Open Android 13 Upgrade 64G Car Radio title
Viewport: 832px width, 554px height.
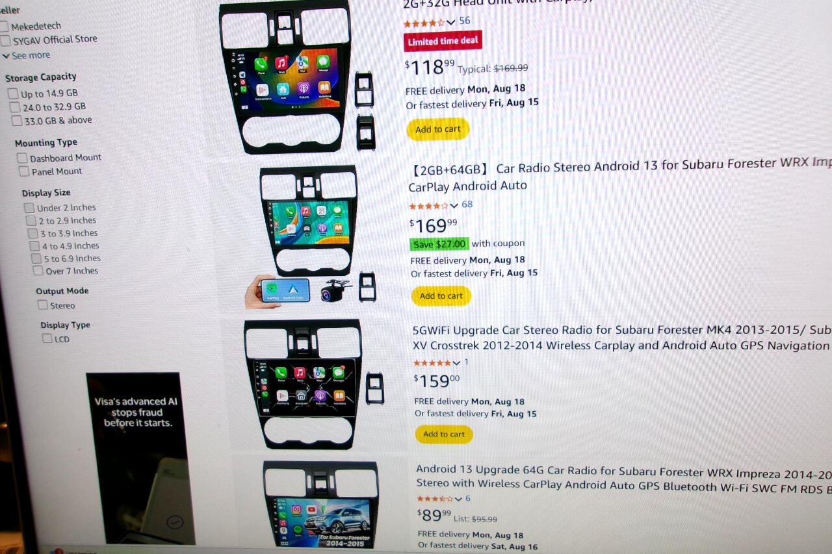[x=624, y=477]
